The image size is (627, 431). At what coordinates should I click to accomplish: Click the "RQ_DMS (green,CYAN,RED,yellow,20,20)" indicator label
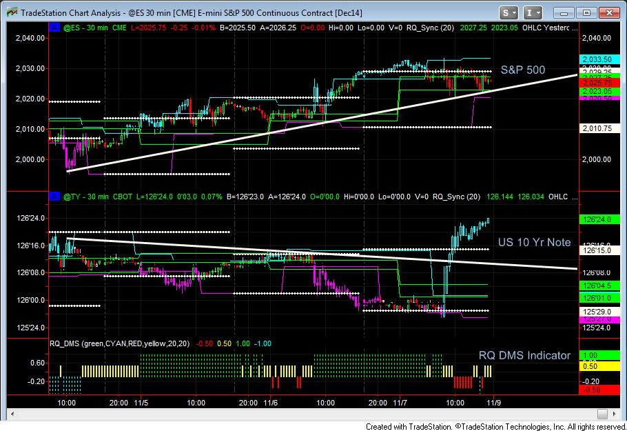coord(120,343)
